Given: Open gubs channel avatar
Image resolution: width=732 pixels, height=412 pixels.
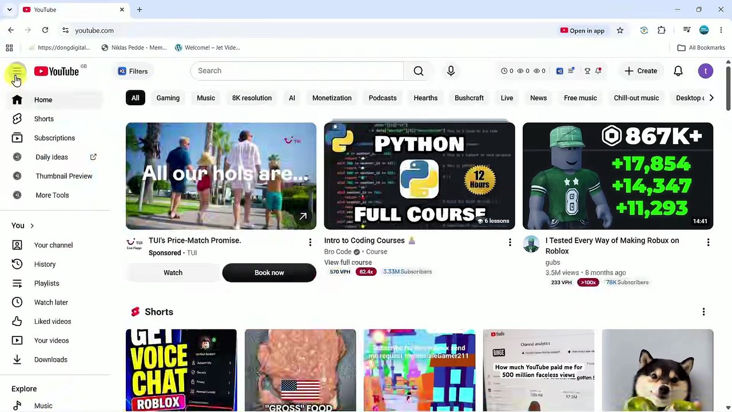Looking at the screenshot, I should click(x=531, y=244).
